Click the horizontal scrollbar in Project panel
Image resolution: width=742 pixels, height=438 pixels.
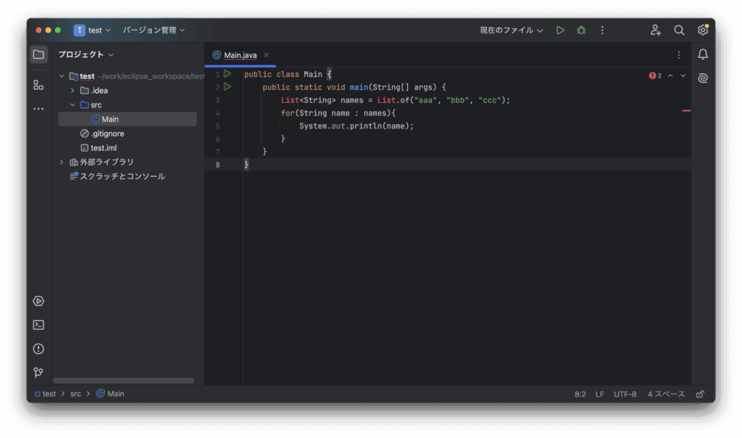tap(123, 381)
